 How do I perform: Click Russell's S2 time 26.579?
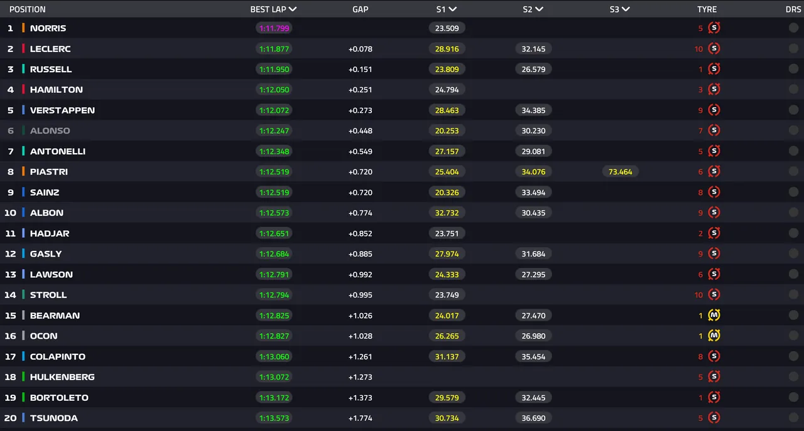point(533,69)
